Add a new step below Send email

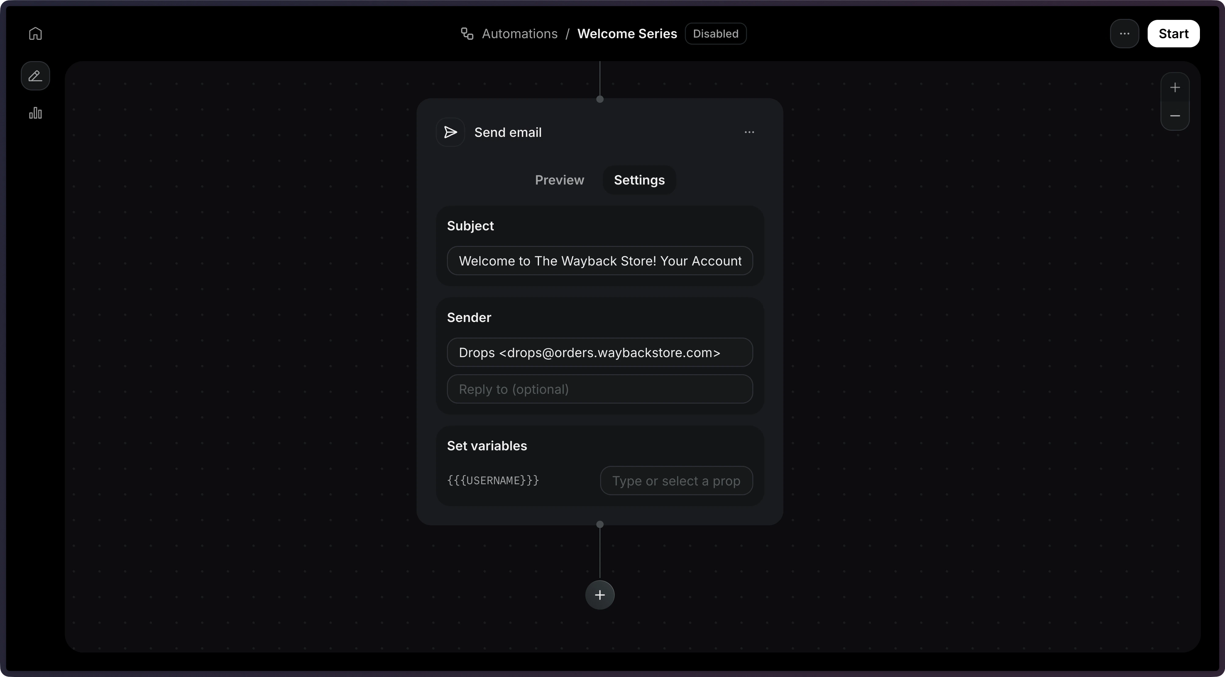pos(599,595)
